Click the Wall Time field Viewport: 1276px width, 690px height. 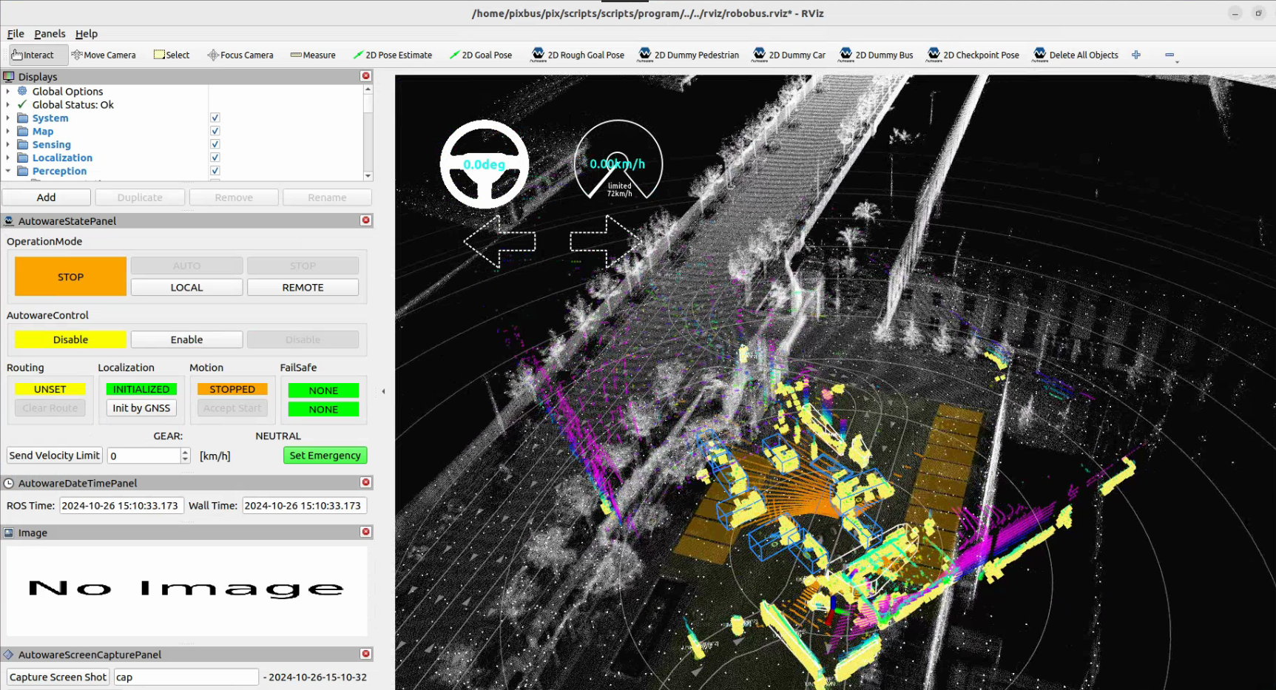tap(304, 506)
